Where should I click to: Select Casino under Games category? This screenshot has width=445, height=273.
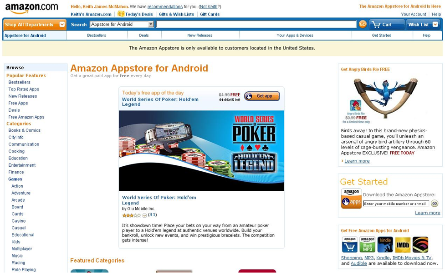point(19,221)
